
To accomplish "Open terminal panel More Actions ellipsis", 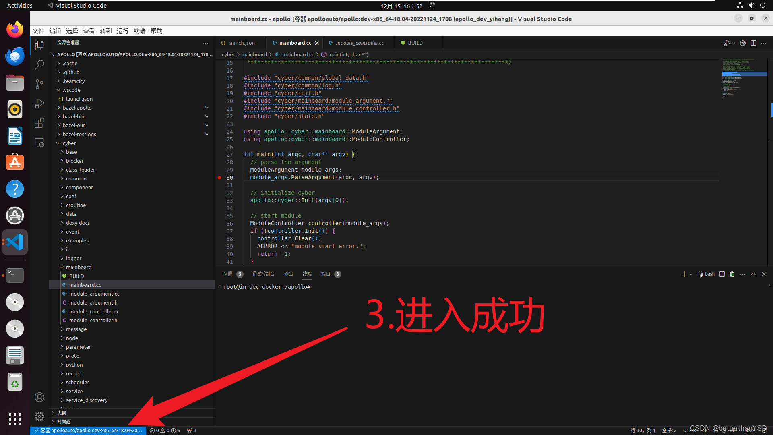I will 743,274.
